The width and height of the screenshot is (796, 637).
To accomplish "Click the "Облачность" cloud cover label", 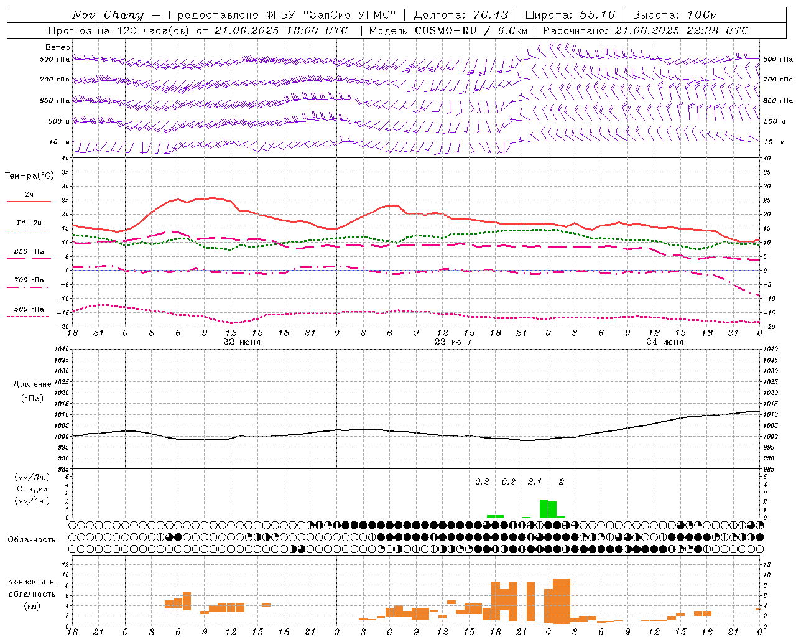I will tap(32, 539).
